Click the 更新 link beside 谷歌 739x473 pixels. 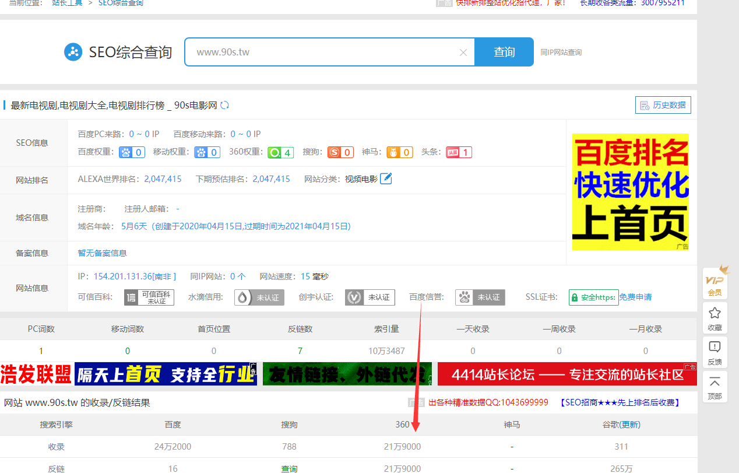pos(630,425)
